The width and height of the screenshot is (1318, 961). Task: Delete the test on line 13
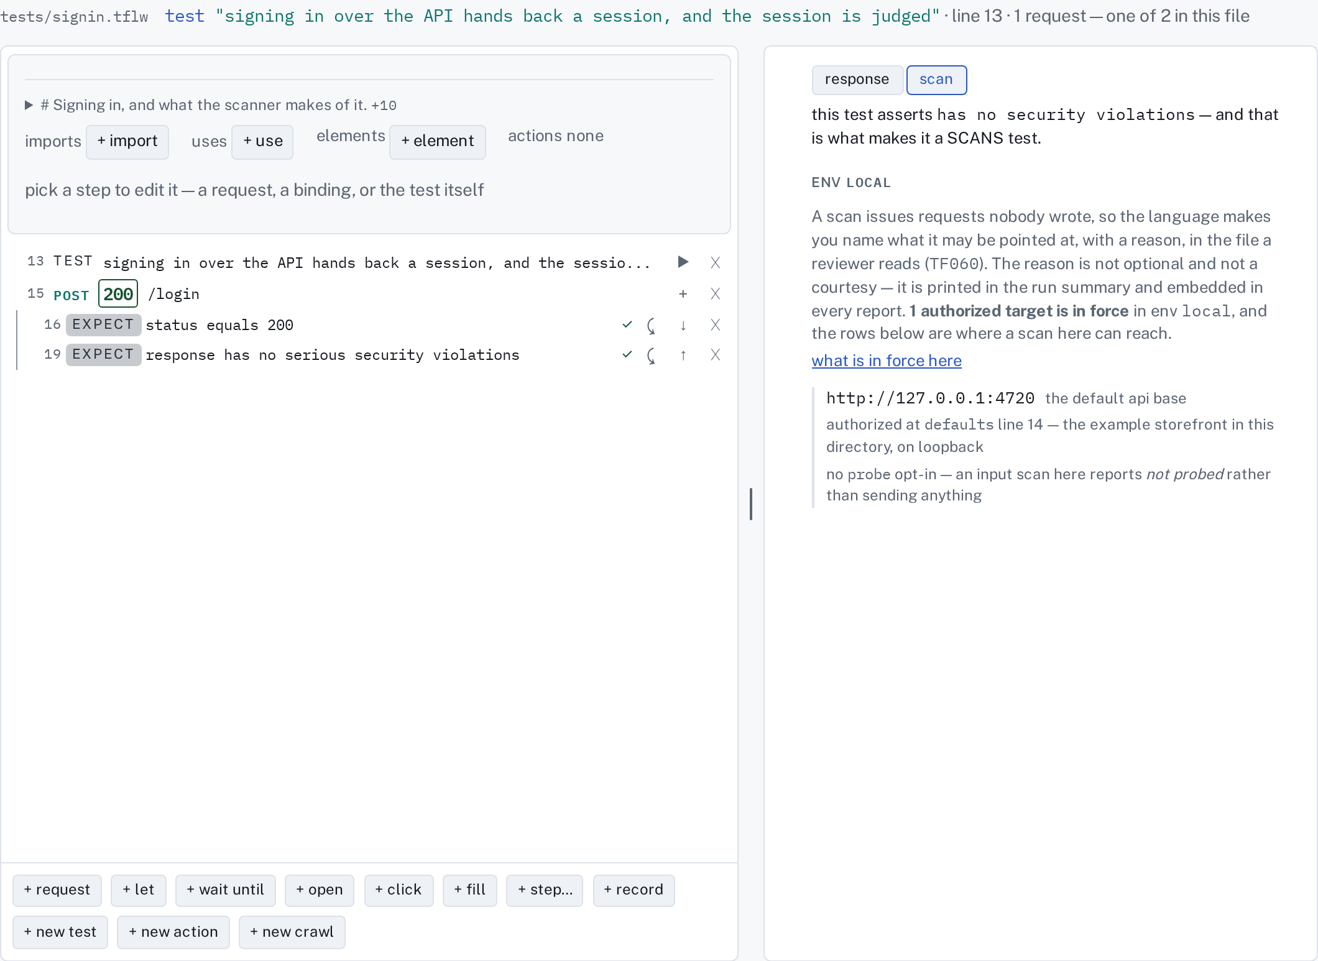click(716, 263)
